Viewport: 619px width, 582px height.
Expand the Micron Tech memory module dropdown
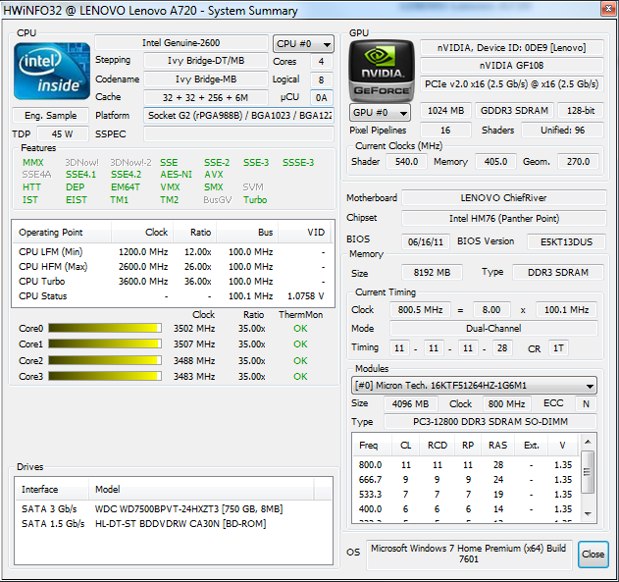coord(474,386)
